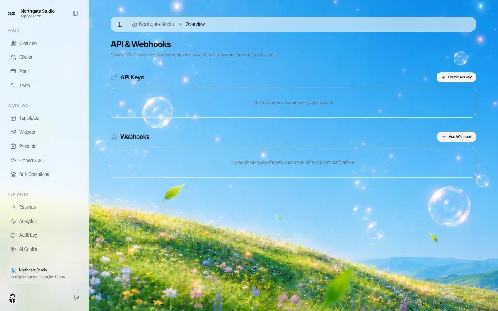Click the Revenue bar chart icon

(13, 207)
